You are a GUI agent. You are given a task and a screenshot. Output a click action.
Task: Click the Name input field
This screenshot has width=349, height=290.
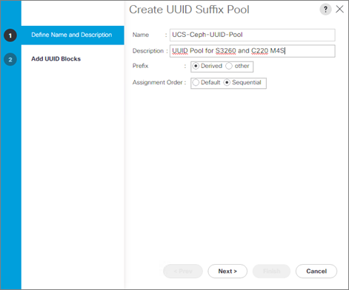252,35
